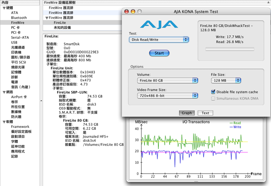
Task: Collapse the 網路 section in sidebar
Action: click(4, 92)
